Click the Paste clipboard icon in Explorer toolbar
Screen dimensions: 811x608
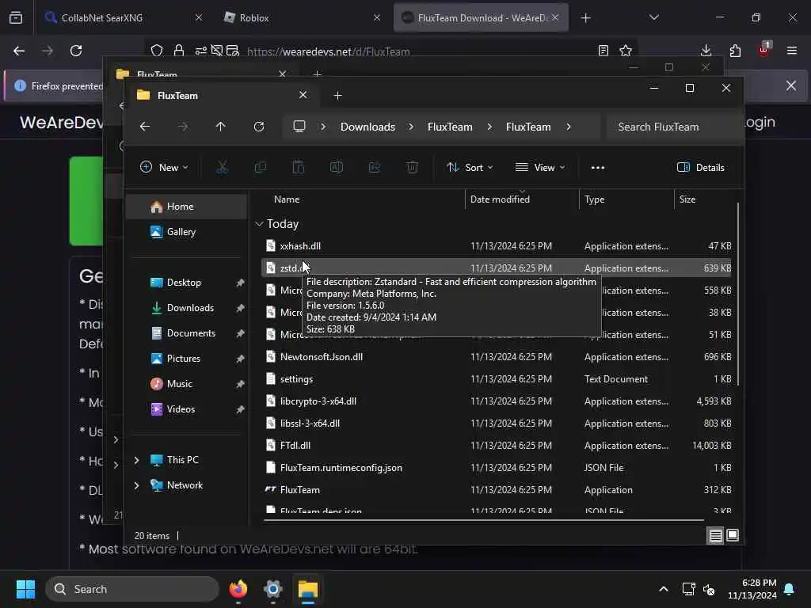click(x=299, y=168)
